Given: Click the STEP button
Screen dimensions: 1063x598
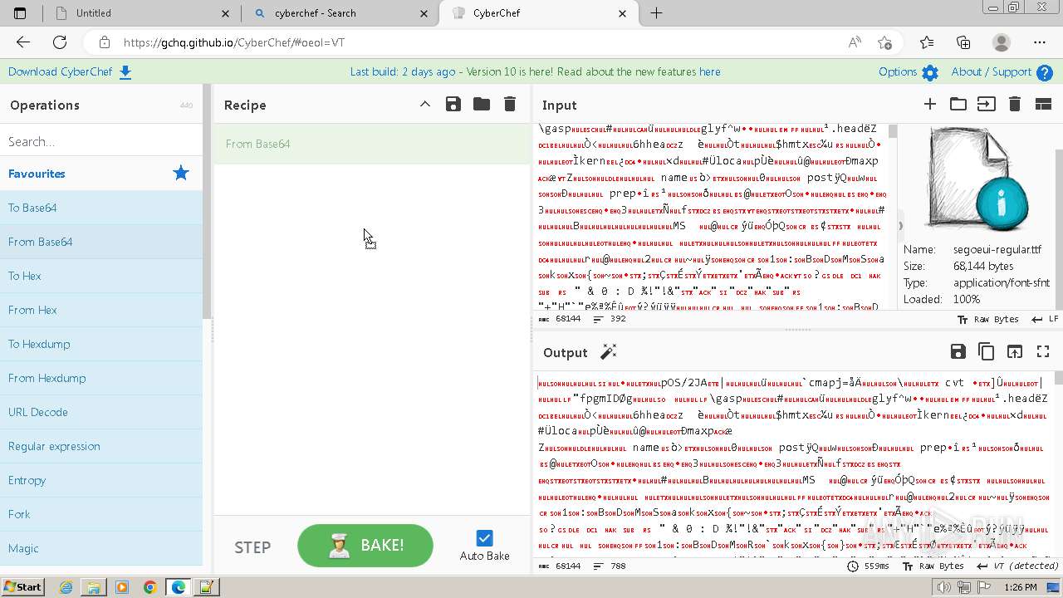Looking at the screenshot, I should tap(252, 547).
